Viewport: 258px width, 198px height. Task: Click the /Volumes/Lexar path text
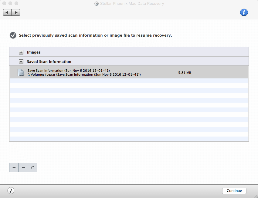pyautogui.click(x=84, y=74)
